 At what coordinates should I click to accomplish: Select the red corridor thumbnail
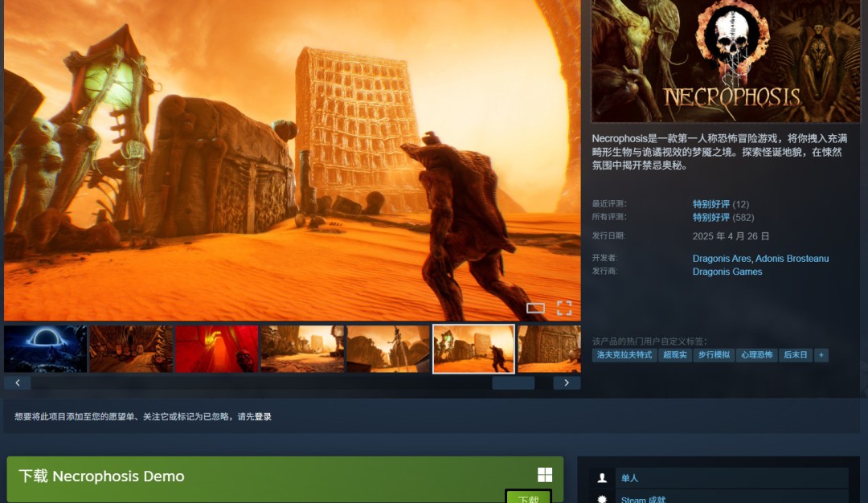point(217,349)
